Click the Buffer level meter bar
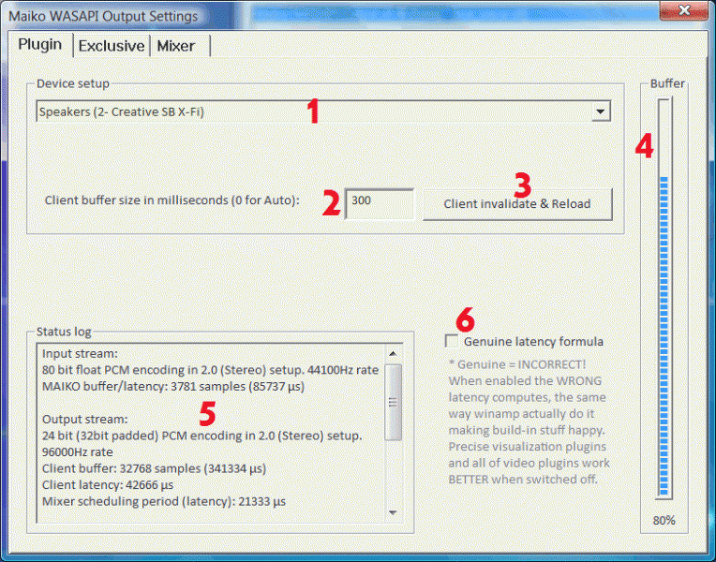716x562 pixels. coord(664,298)
